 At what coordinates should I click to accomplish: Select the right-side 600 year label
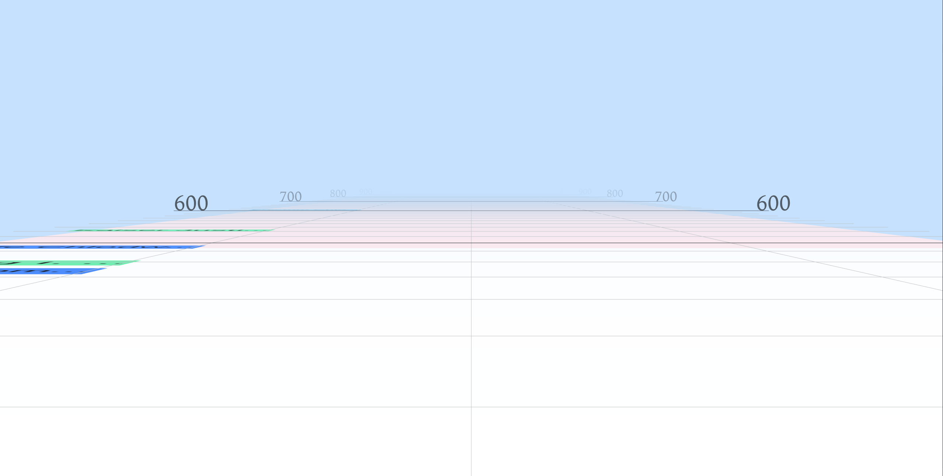click(773, 203)
